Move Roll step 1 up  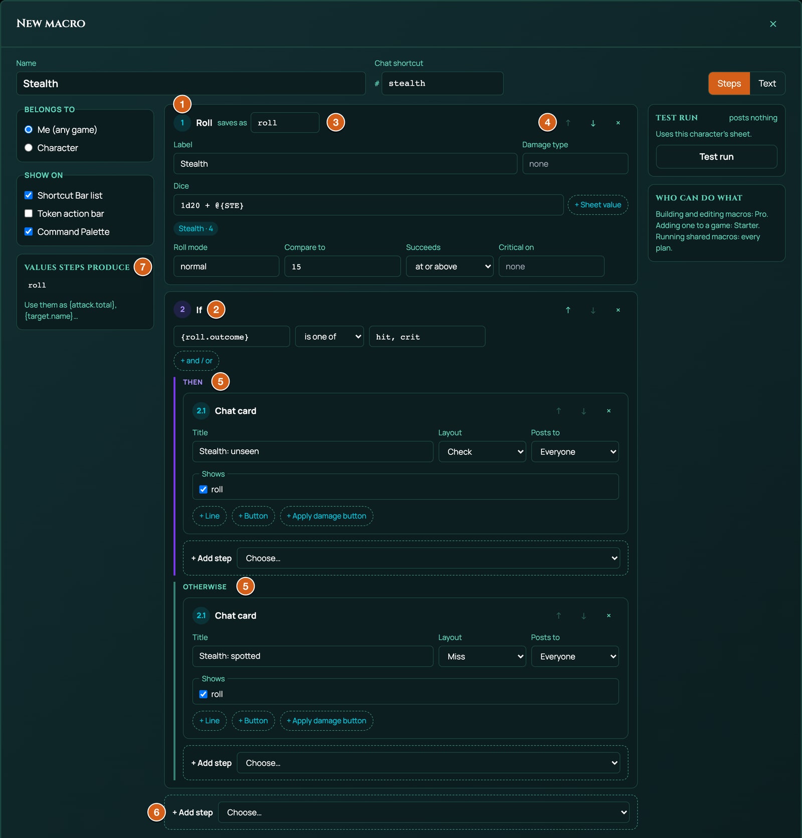tap(568, 123)
